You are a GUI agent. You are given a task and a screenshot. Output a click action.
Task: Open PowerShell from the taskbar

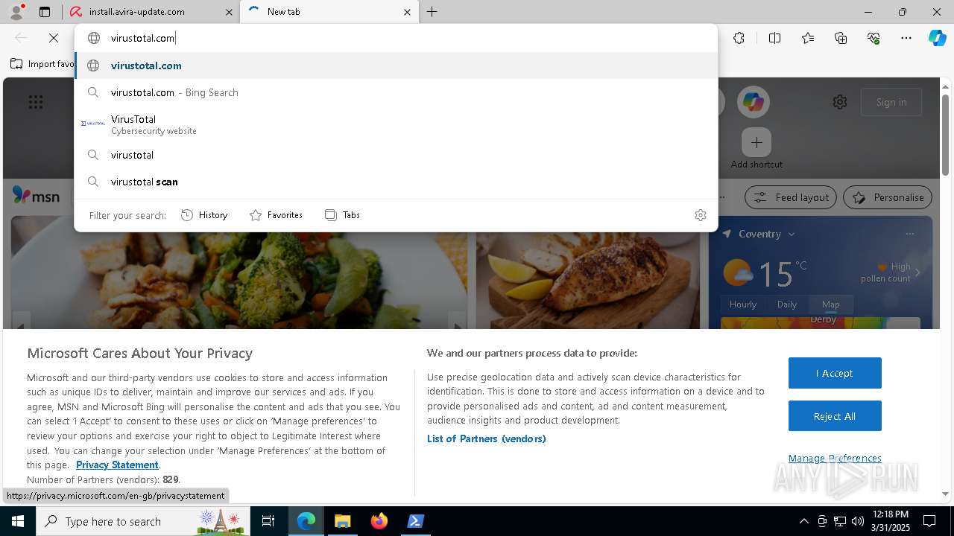tap(415, 521)
